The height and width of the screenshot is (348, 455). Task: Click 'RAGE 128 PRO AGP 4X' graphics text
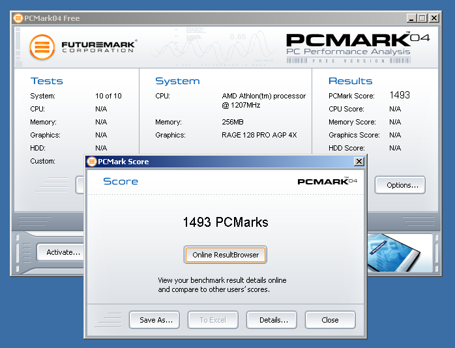[x=259, y=135]
